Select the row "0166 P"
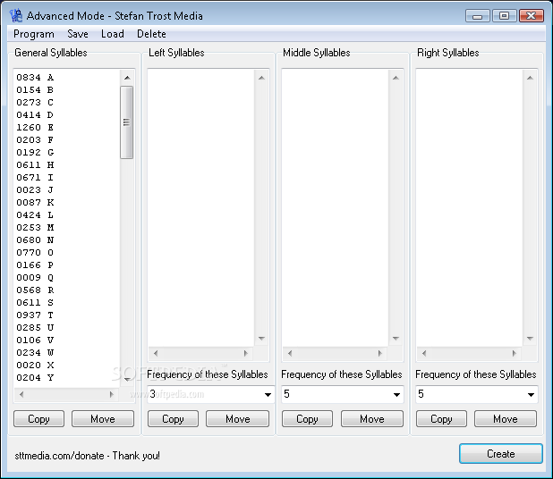The width and height of the screenshot is (553, 479). pos(35,265)
